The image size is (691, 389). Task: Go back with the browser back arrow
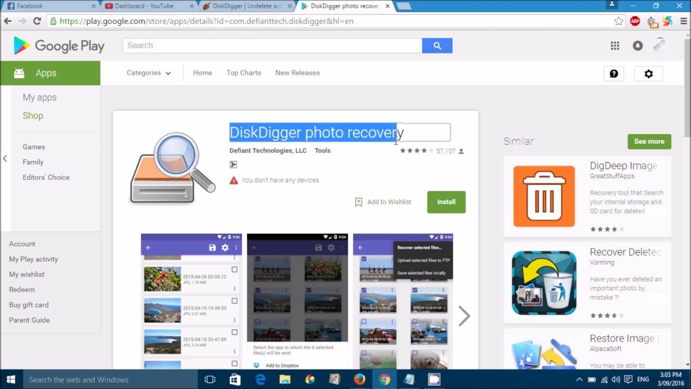coord(8,21)
